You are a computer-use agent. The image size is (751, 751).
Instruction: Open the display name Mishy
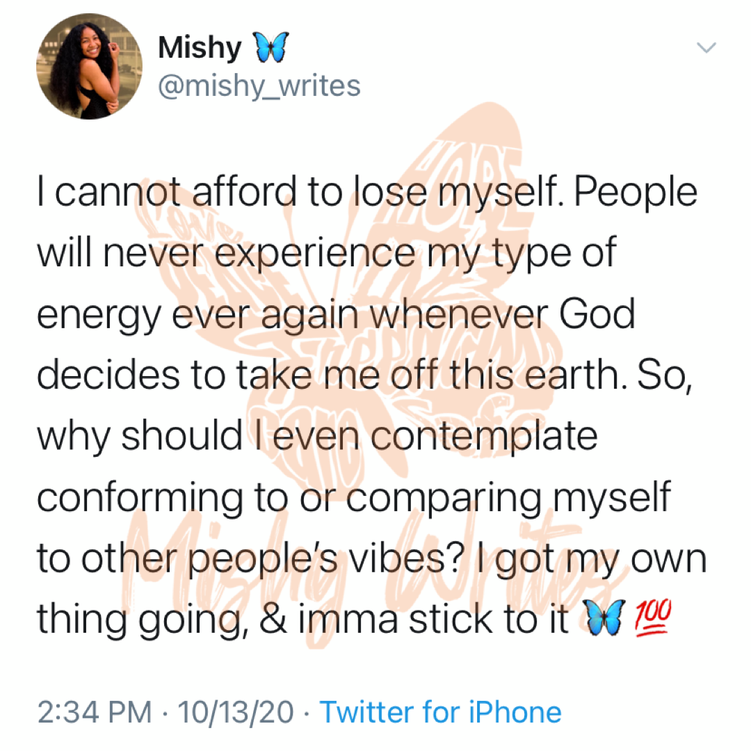tap(200, 48)
